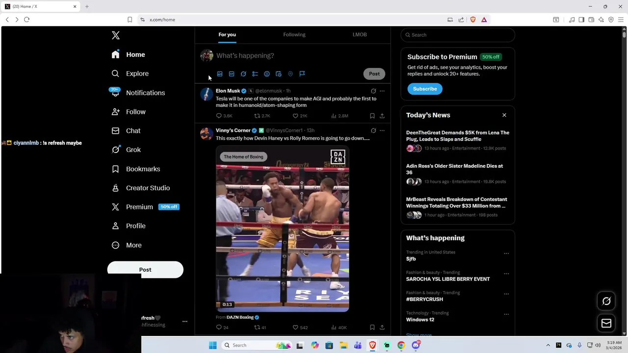Switch to the For you tab
The image size is (628, 353).
tap(227, 34)
